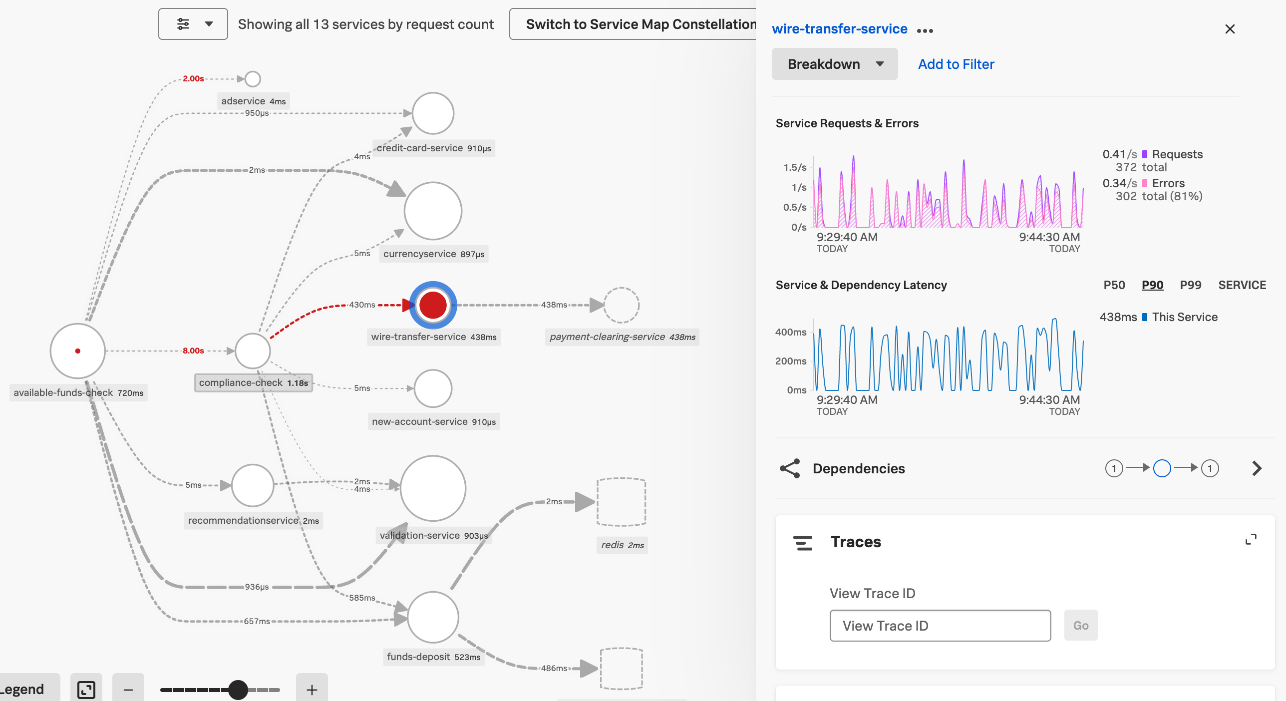Viewport: 1286px width, 701px height.
Task: Open the Breakdown dropdown
Action: (x=835, y=64)
